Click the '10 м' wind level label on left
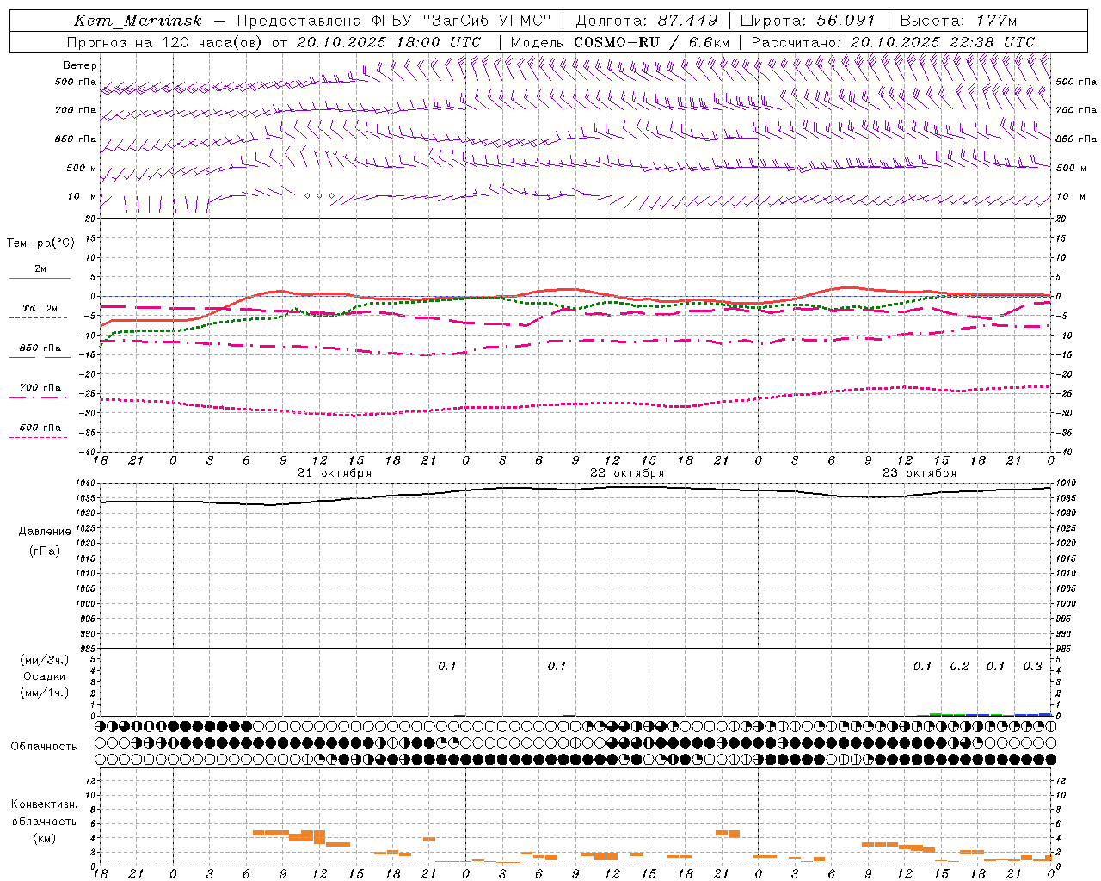 [x=83, y=196]
